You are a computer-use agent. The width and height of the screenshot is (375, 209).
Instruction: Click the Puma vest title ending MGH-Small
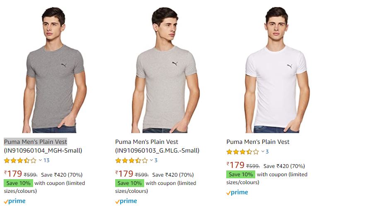coord(43,146)
